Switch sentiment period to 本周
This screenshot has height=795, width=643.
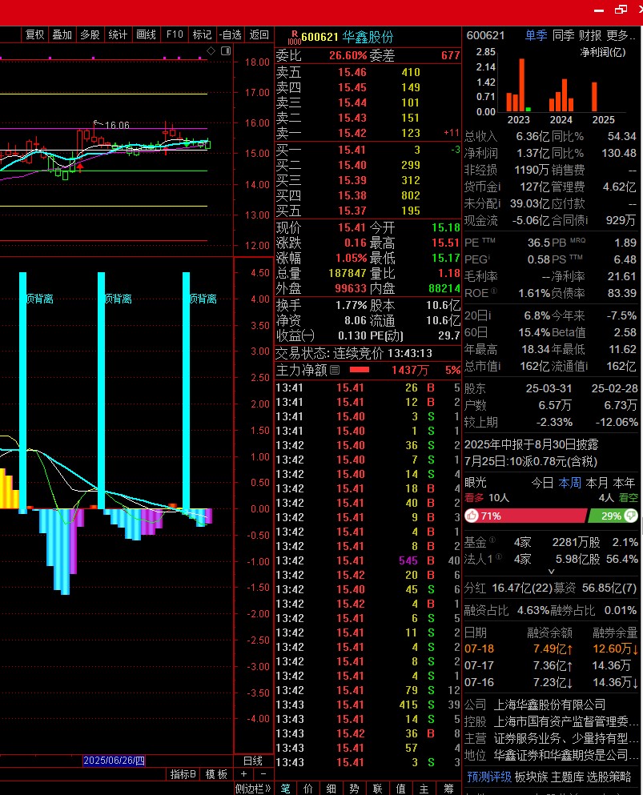pos(569,483)
